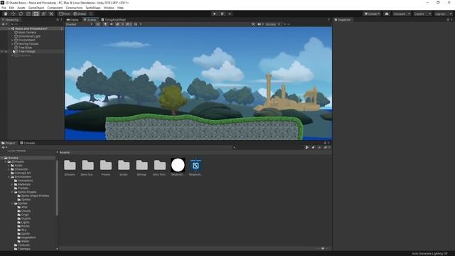
Task: Toggle scene lighting in Scene view
Action: 105,24
